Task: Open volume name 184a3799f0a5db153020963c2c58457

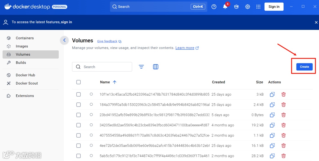Action: pyautogui.click(x=154, y=104)
